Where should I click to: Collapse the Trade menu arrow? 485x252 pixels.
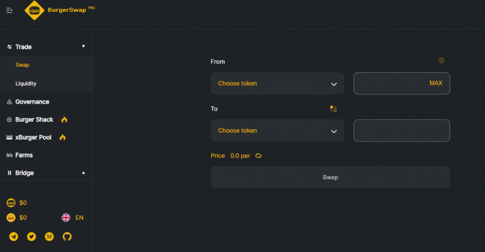click(x=83, y=46)
